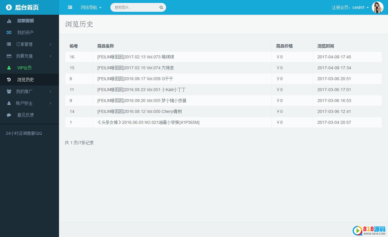This screenshot has height=237, width=388.
Task: Click the 浏览历史 page heading
Action: (x=79, y=24)
